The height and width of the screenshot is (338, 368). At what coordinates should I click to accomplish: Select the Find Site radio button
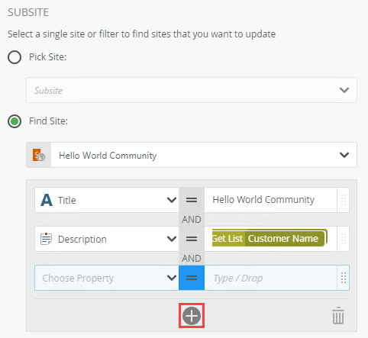pos(15,121)
